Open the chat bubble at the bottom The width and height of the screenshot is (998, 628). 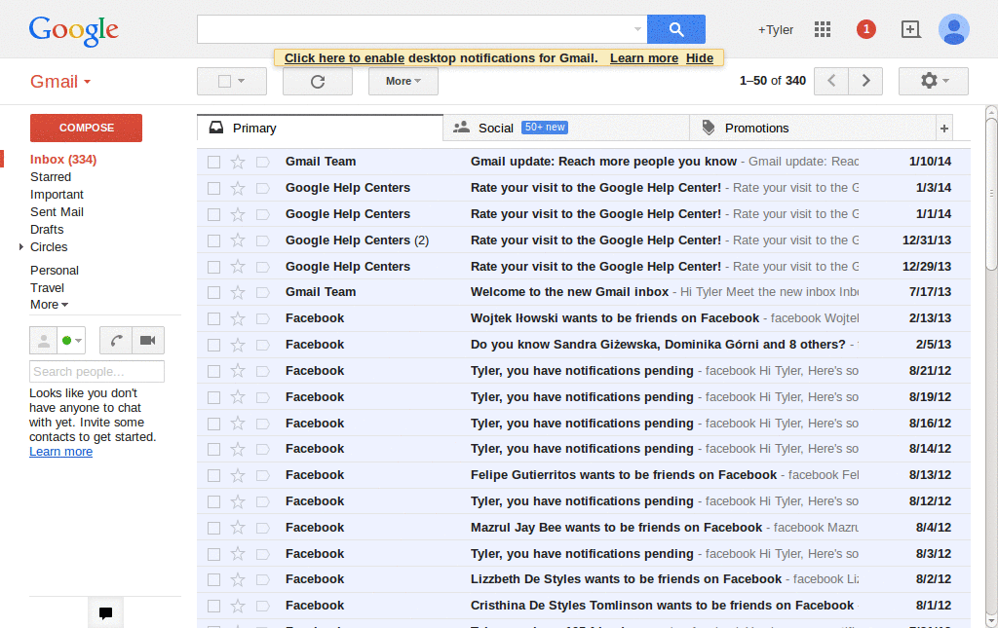tap(105, 612)
